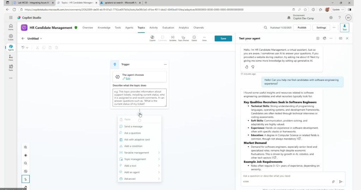Open agent header more options ellipsis
Image resolution: width=361 pixels, height=190 pixels.
tap(334, 27)
